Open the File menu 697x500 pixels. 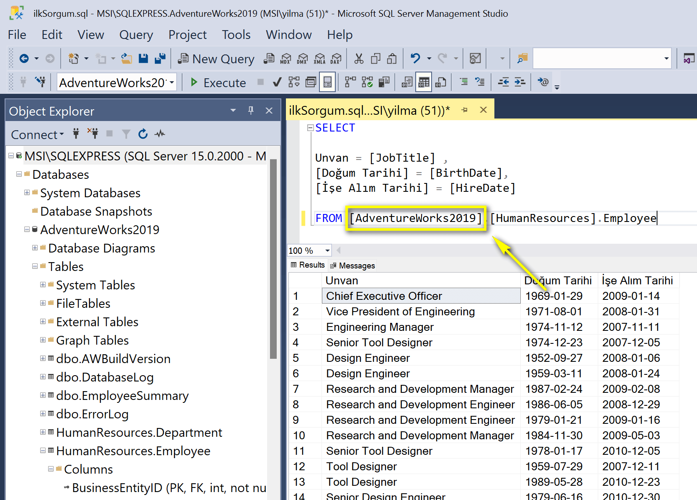(x=17, y=35)
